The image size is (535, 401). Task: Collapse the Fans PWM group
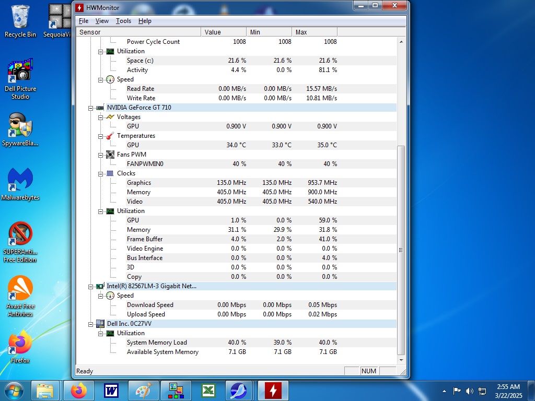[101, 155]
